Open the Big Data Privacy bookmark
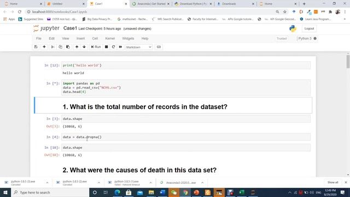 point(97,19)
